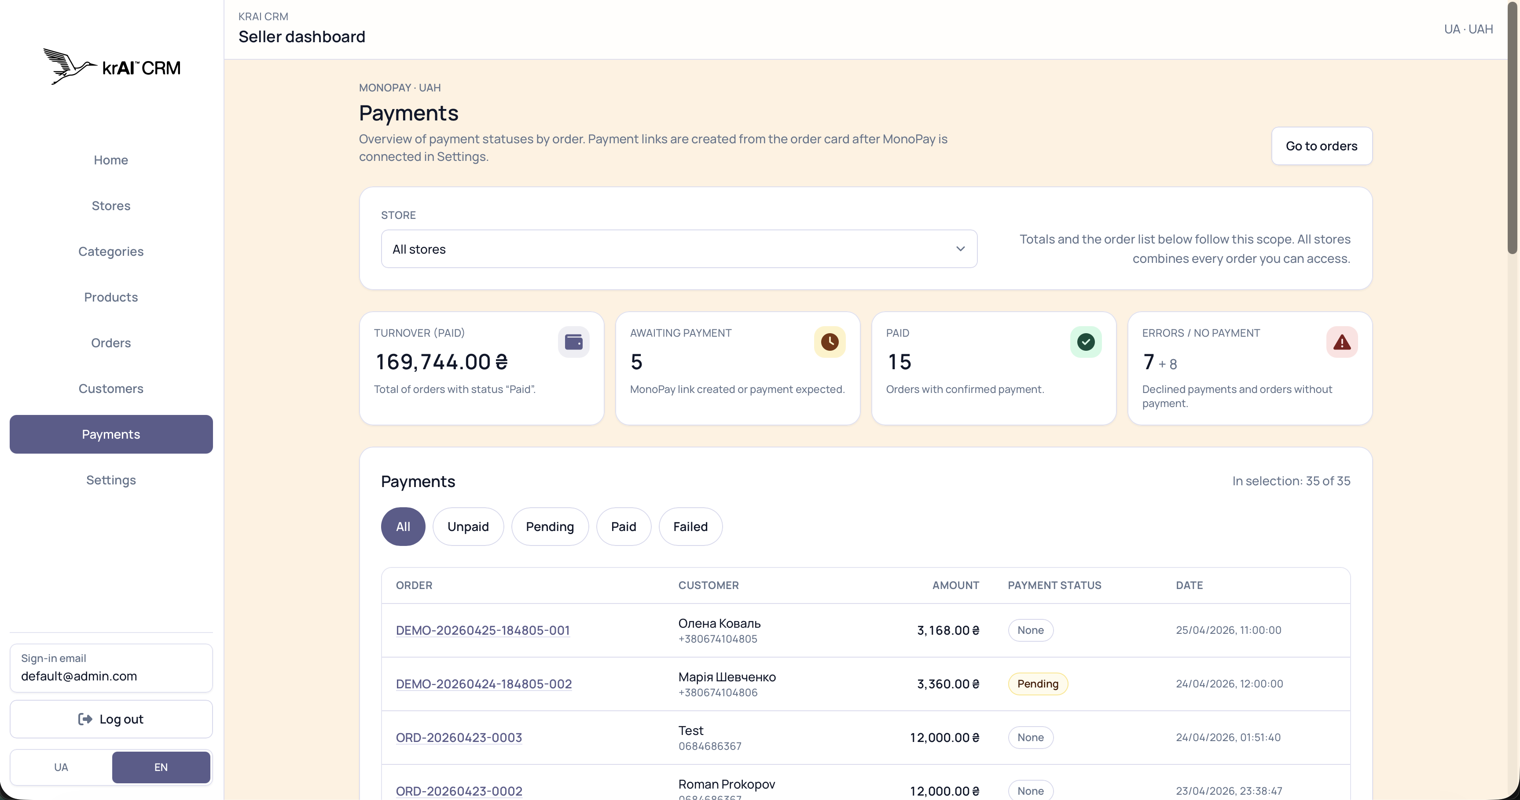Click the Seller dashboard heading
The image size is (1520, 800).
(301, 36)
